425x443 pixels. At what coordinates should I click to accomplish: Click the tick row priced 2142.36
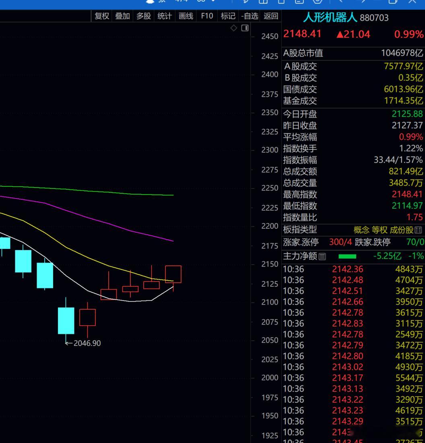(353, 269)
